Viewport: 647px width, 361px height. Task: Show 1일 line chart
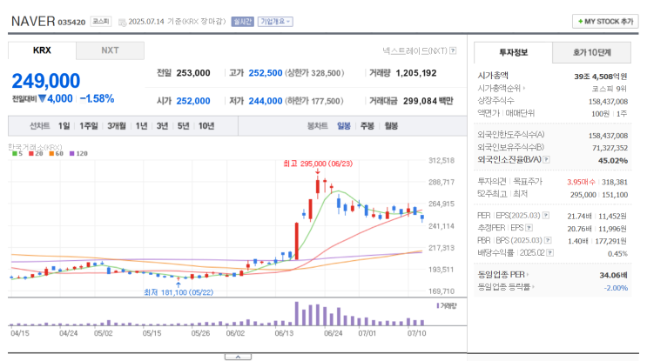[x=64, y=125]
